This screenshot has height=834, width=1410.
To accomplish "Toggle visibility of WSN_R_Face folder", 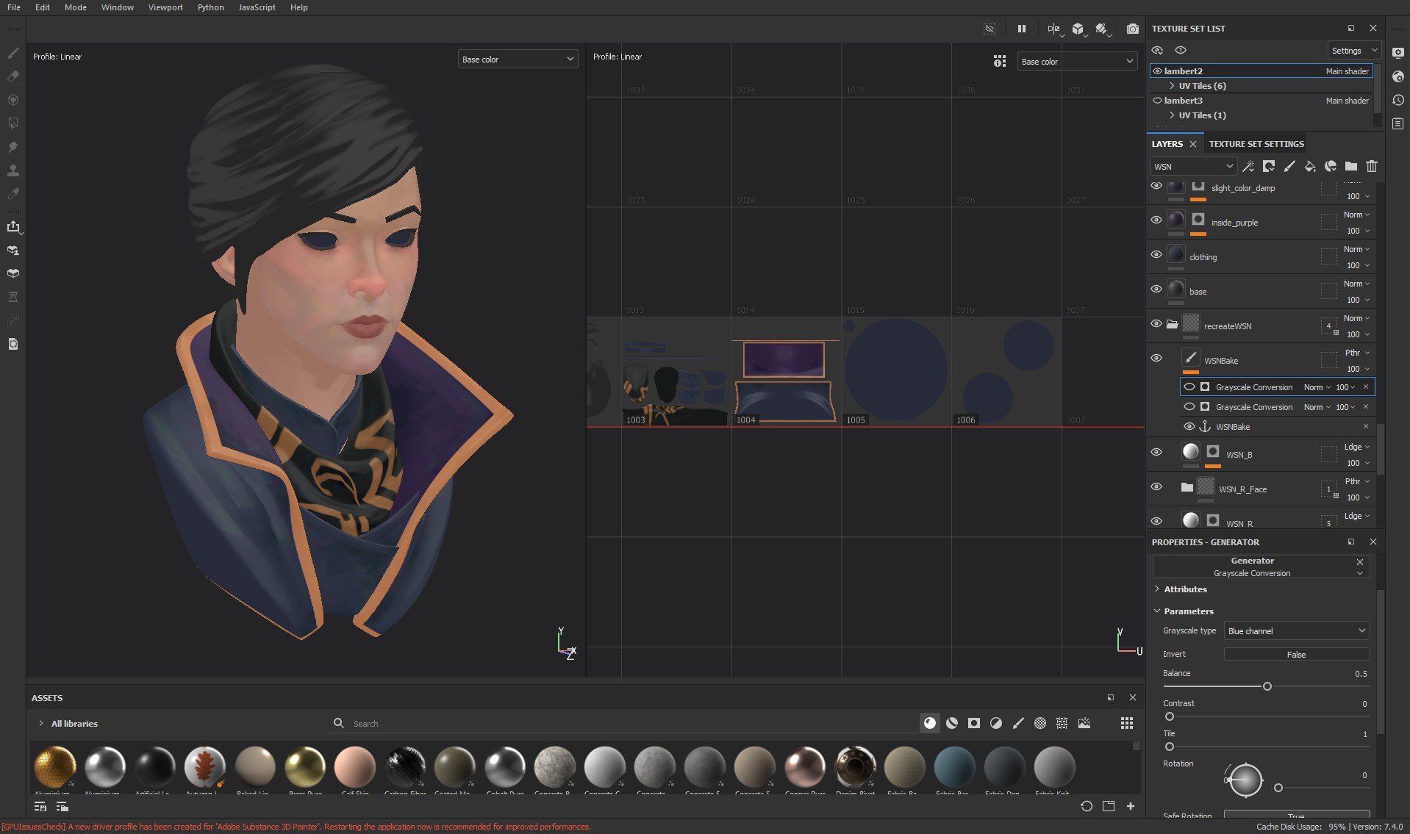I will pos(1156,487).
